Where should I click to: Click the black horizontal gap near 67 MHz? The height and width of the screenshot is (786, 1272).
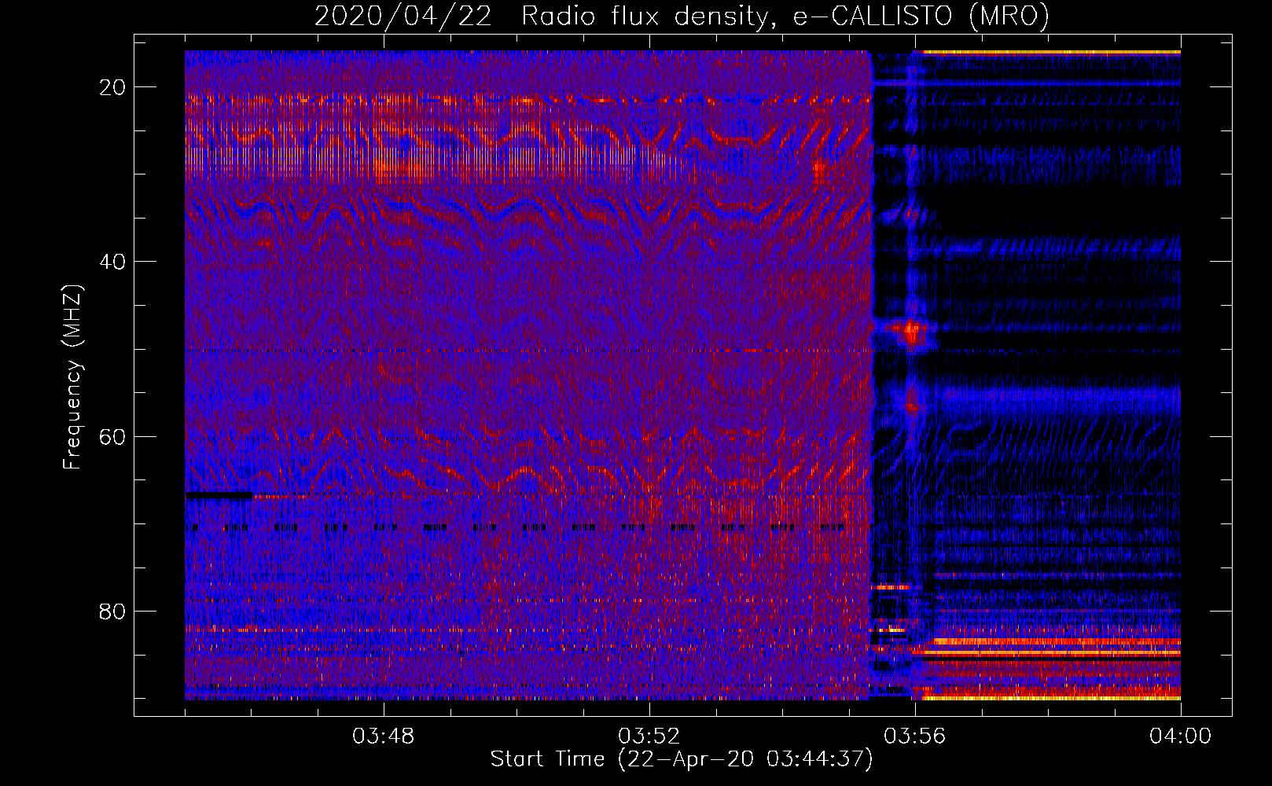[219, 495]
